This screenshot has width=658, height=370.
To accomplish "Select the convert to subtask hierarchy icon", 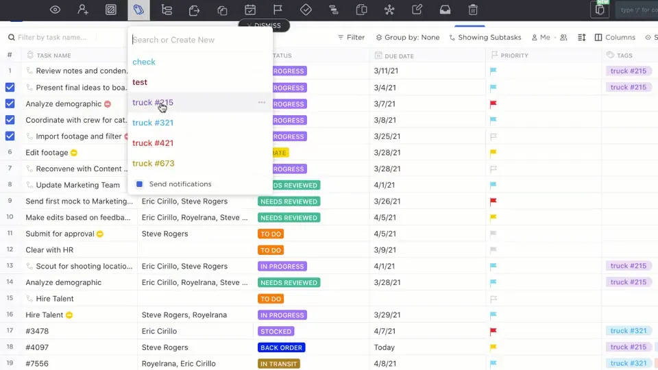I will pos(167,10).
